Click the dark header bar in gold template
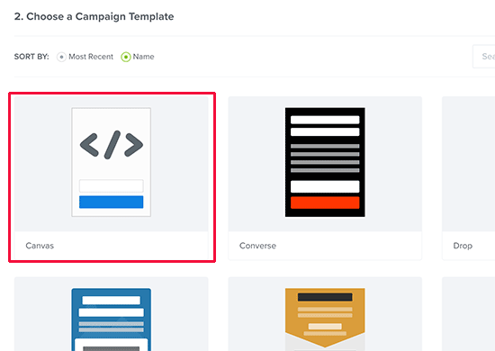This screenshot has width=495, height=351. coord(325,297)
